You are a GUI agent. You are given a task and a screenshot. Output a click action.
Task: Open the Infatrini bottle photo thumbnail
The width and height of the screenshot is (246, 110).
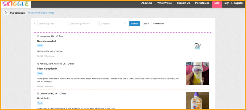[x=197, y=74]
